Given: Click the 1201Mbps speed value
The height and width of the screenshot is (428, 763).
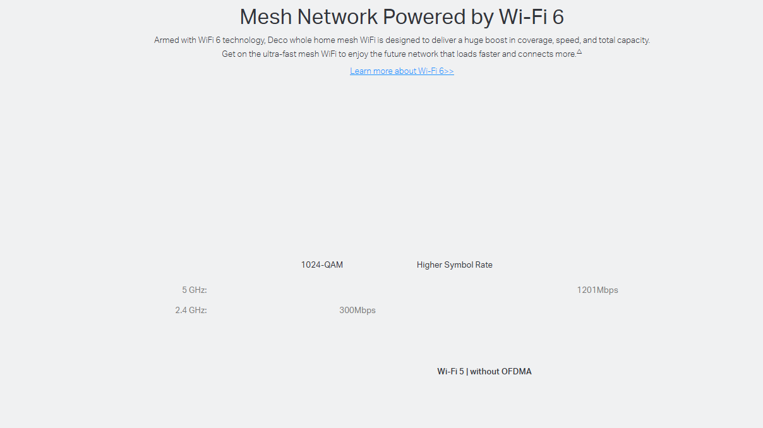Looking at the screenshot, I should coord(597,290).
